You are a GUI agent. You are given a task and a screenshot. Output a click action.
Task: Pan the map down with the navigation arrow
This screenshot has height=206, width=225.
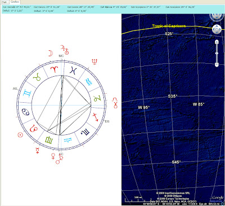(x=217, y=32)
